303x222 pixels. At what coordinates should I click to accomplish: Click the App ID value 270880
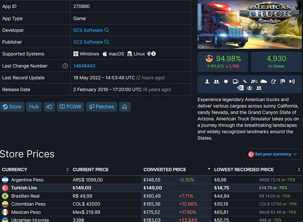tap(81, 6)
